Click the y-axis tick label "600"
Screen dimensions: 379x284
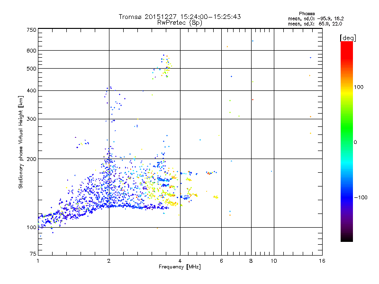tap(31, 51)
